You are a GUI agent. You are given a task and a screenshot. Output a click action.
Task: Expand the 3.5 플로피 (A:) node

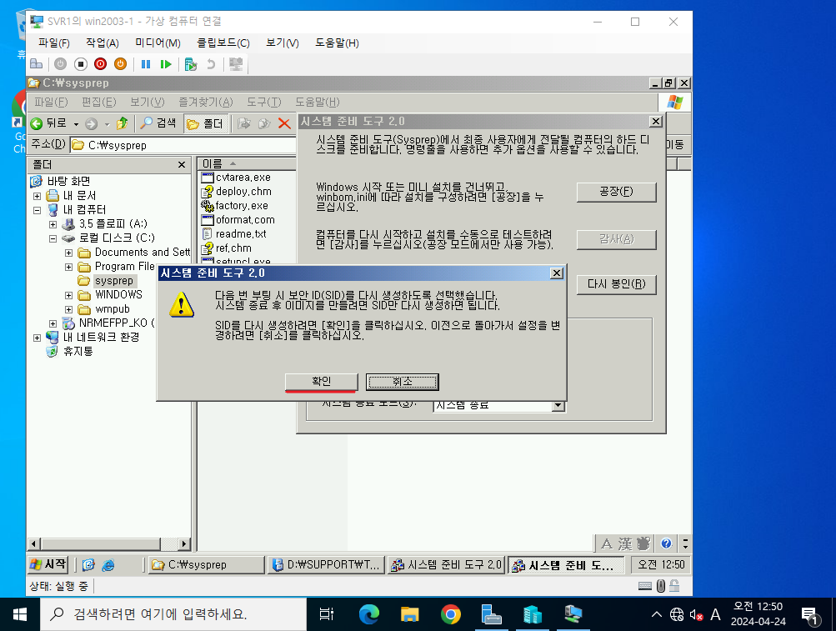pos(53,224)
